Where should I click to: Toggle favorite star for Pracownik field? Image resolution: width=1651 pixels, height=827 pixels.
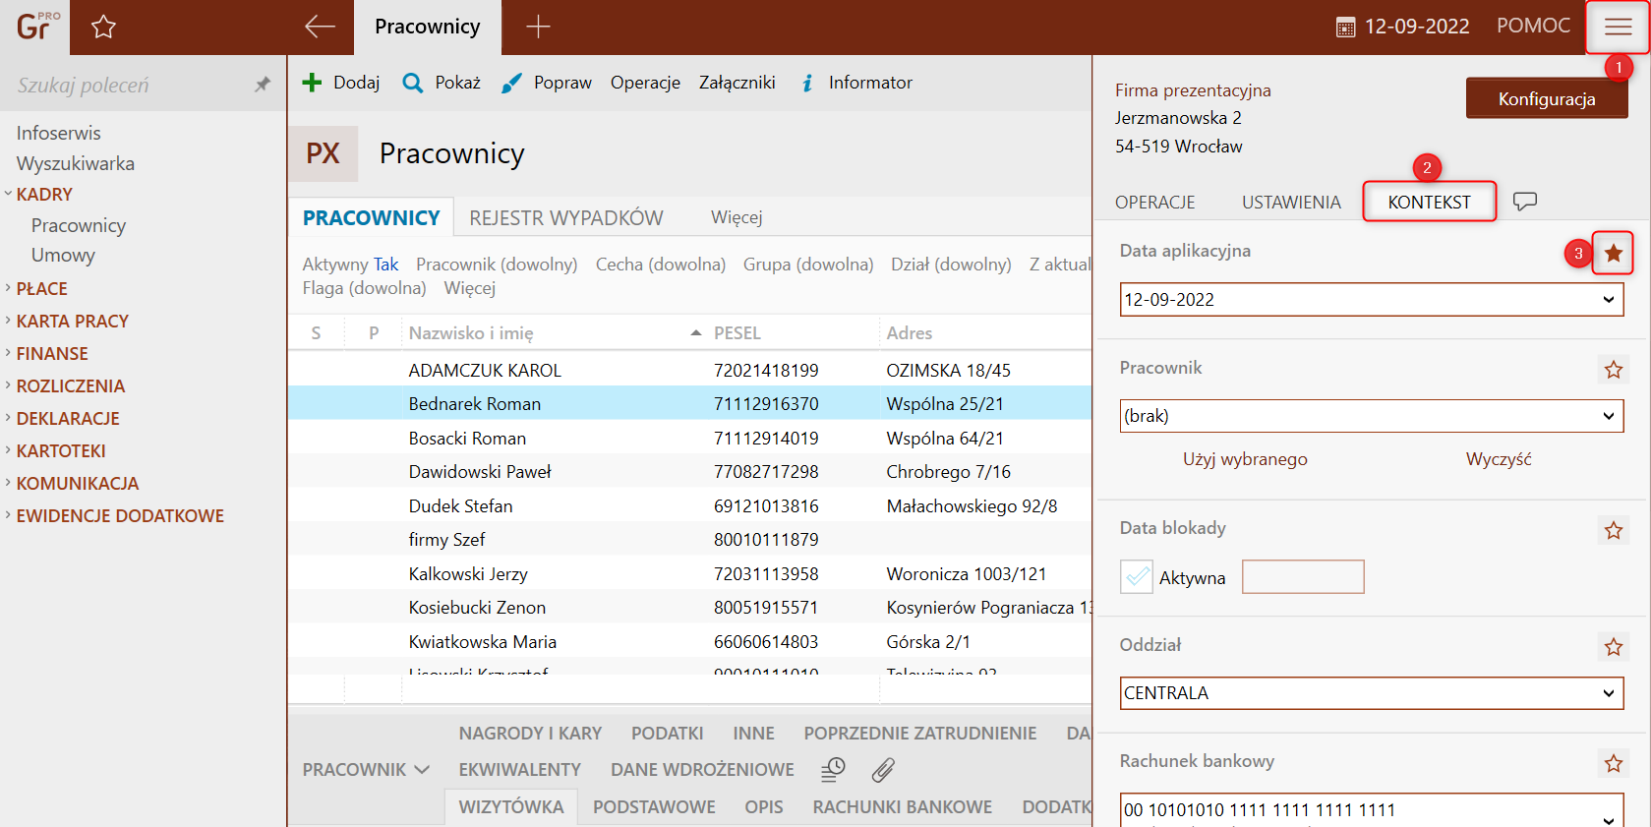[x=1613, y=370]
